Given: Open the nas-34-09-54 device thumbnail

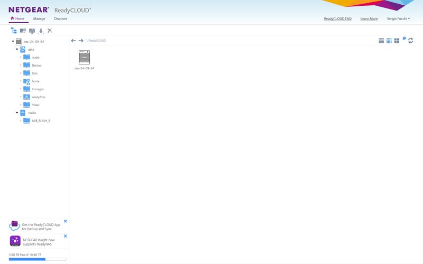Looking at the screenshot, I should pyautogui.click(x=84, y=58).
